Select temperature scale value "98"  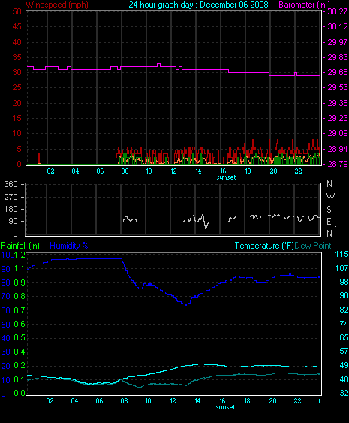[344, 282]
